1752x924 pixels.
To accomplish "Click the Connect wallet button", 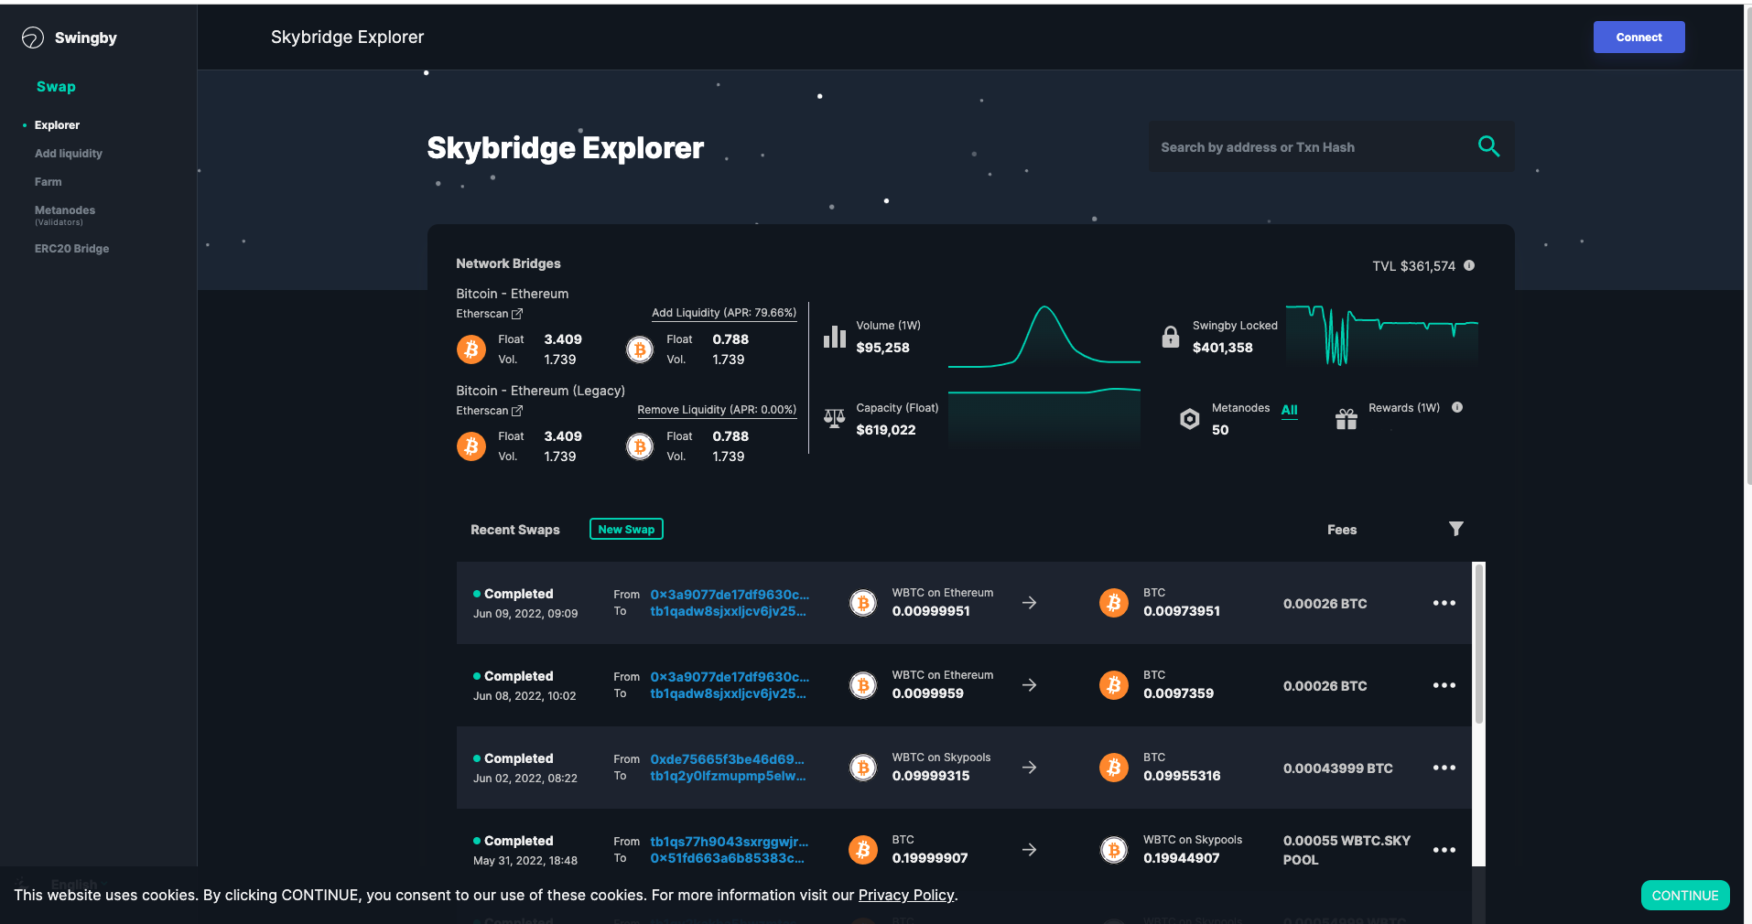I will pyautogui.click(x=1638, y=37).
